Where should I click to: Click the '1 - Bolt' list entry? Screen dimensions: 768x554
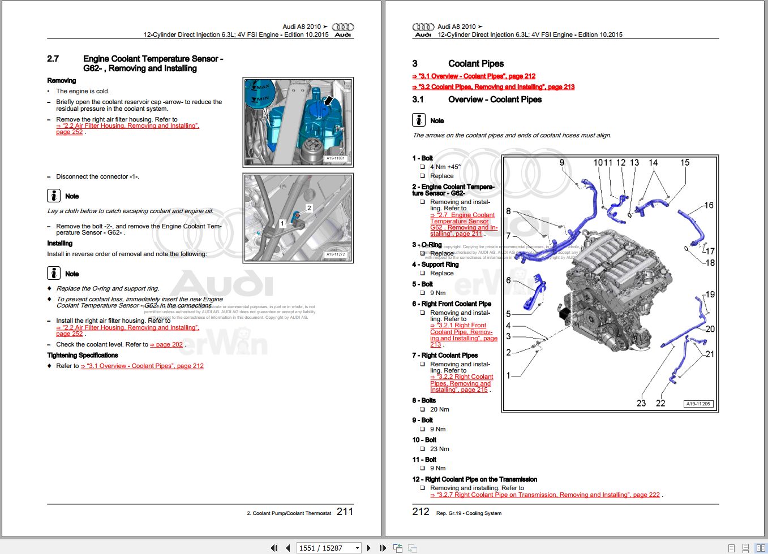[x=422, y=158]
